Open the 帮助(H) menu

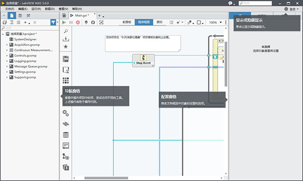(x=77, y=9)
